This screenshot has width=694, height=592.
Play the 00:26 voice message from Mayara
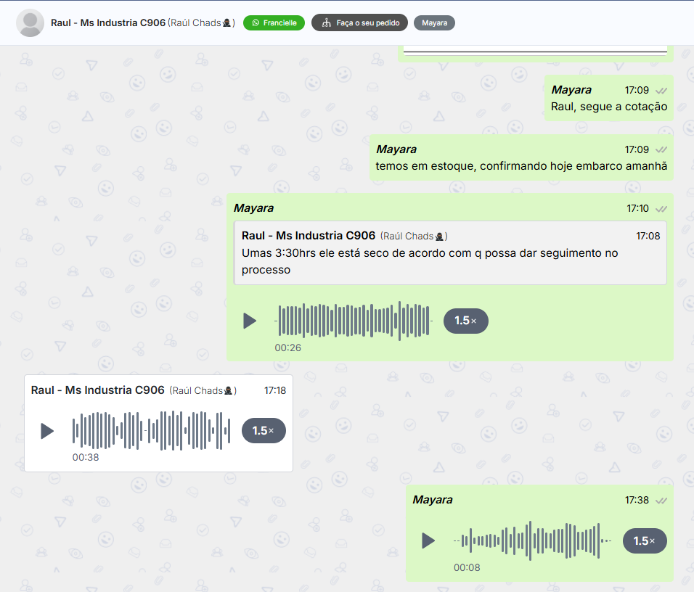coord(250,321)
